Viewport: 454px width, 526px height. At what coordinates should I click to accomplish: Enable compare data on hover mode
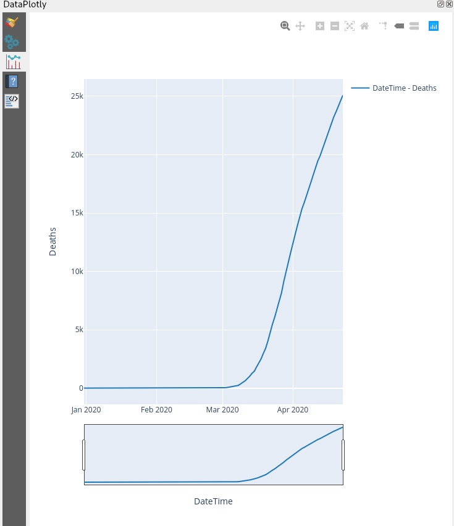(414, 26)
